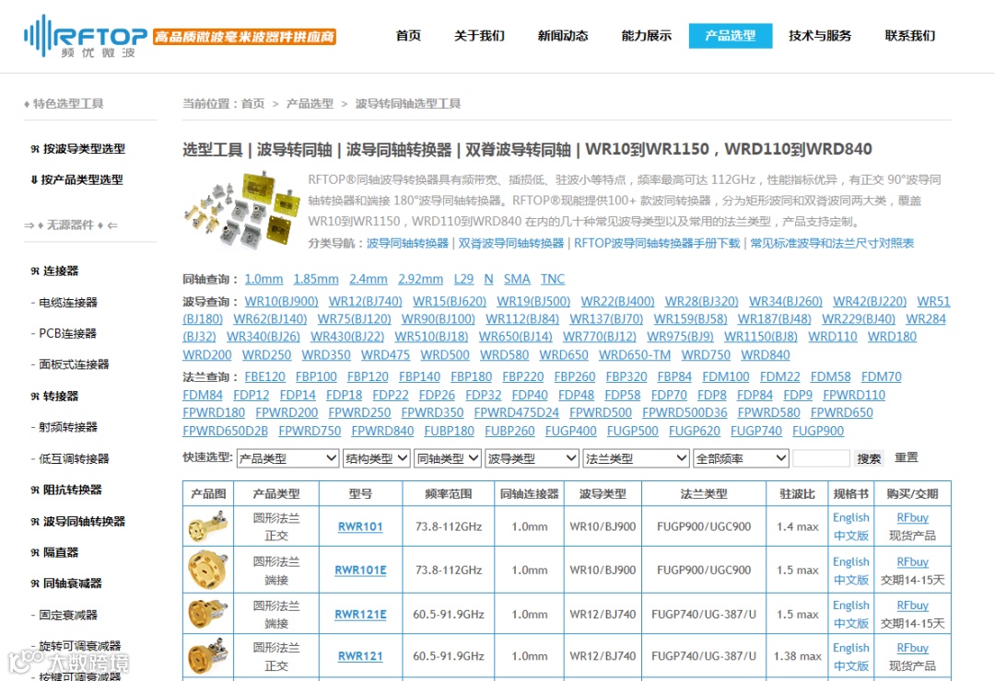Click 首页 in breadcrumb

point(252,103)
